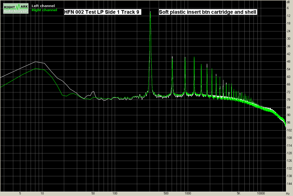Image resolution: width=293 pixels, height=196 pixels.
Task: Click the 'Hz' axis unit label
Action: click(x=288, y=194)
